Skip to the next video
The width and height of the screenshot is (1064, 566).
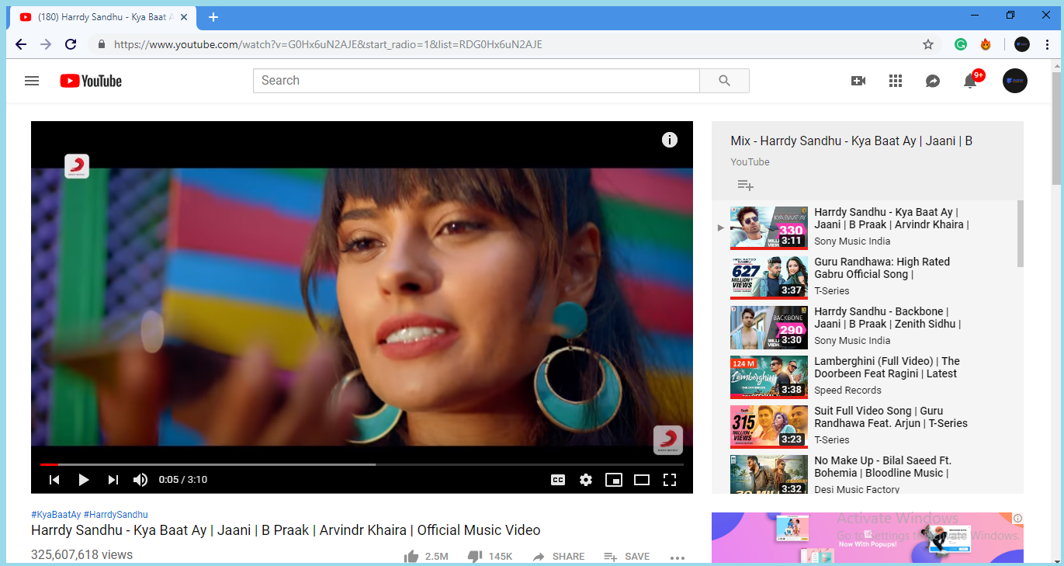tap(113, 480)
